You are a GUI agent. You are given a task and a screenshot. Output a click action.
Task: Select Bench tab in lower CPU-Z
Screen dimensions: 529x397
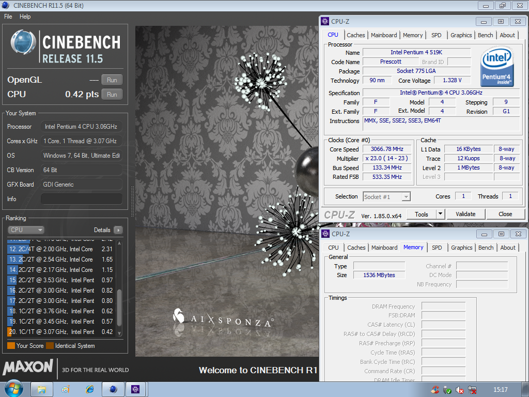(x=486, y=248)
